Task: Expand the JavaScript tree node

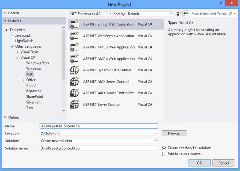Action: point(12,35)
